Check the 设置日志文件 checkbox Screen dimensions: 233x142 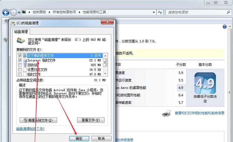click(x=20, y=70)
